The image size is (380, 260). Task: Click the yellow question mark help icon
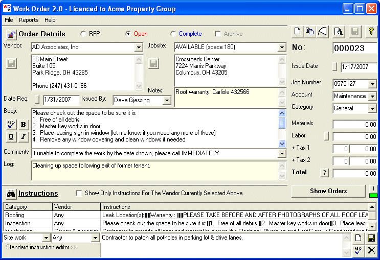(x=371, y=31)
